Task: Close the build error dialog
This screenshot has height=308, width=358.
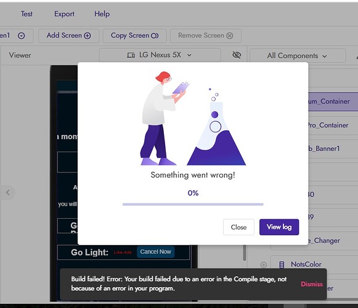Action: pyautogui.click(x=238, y=227)
